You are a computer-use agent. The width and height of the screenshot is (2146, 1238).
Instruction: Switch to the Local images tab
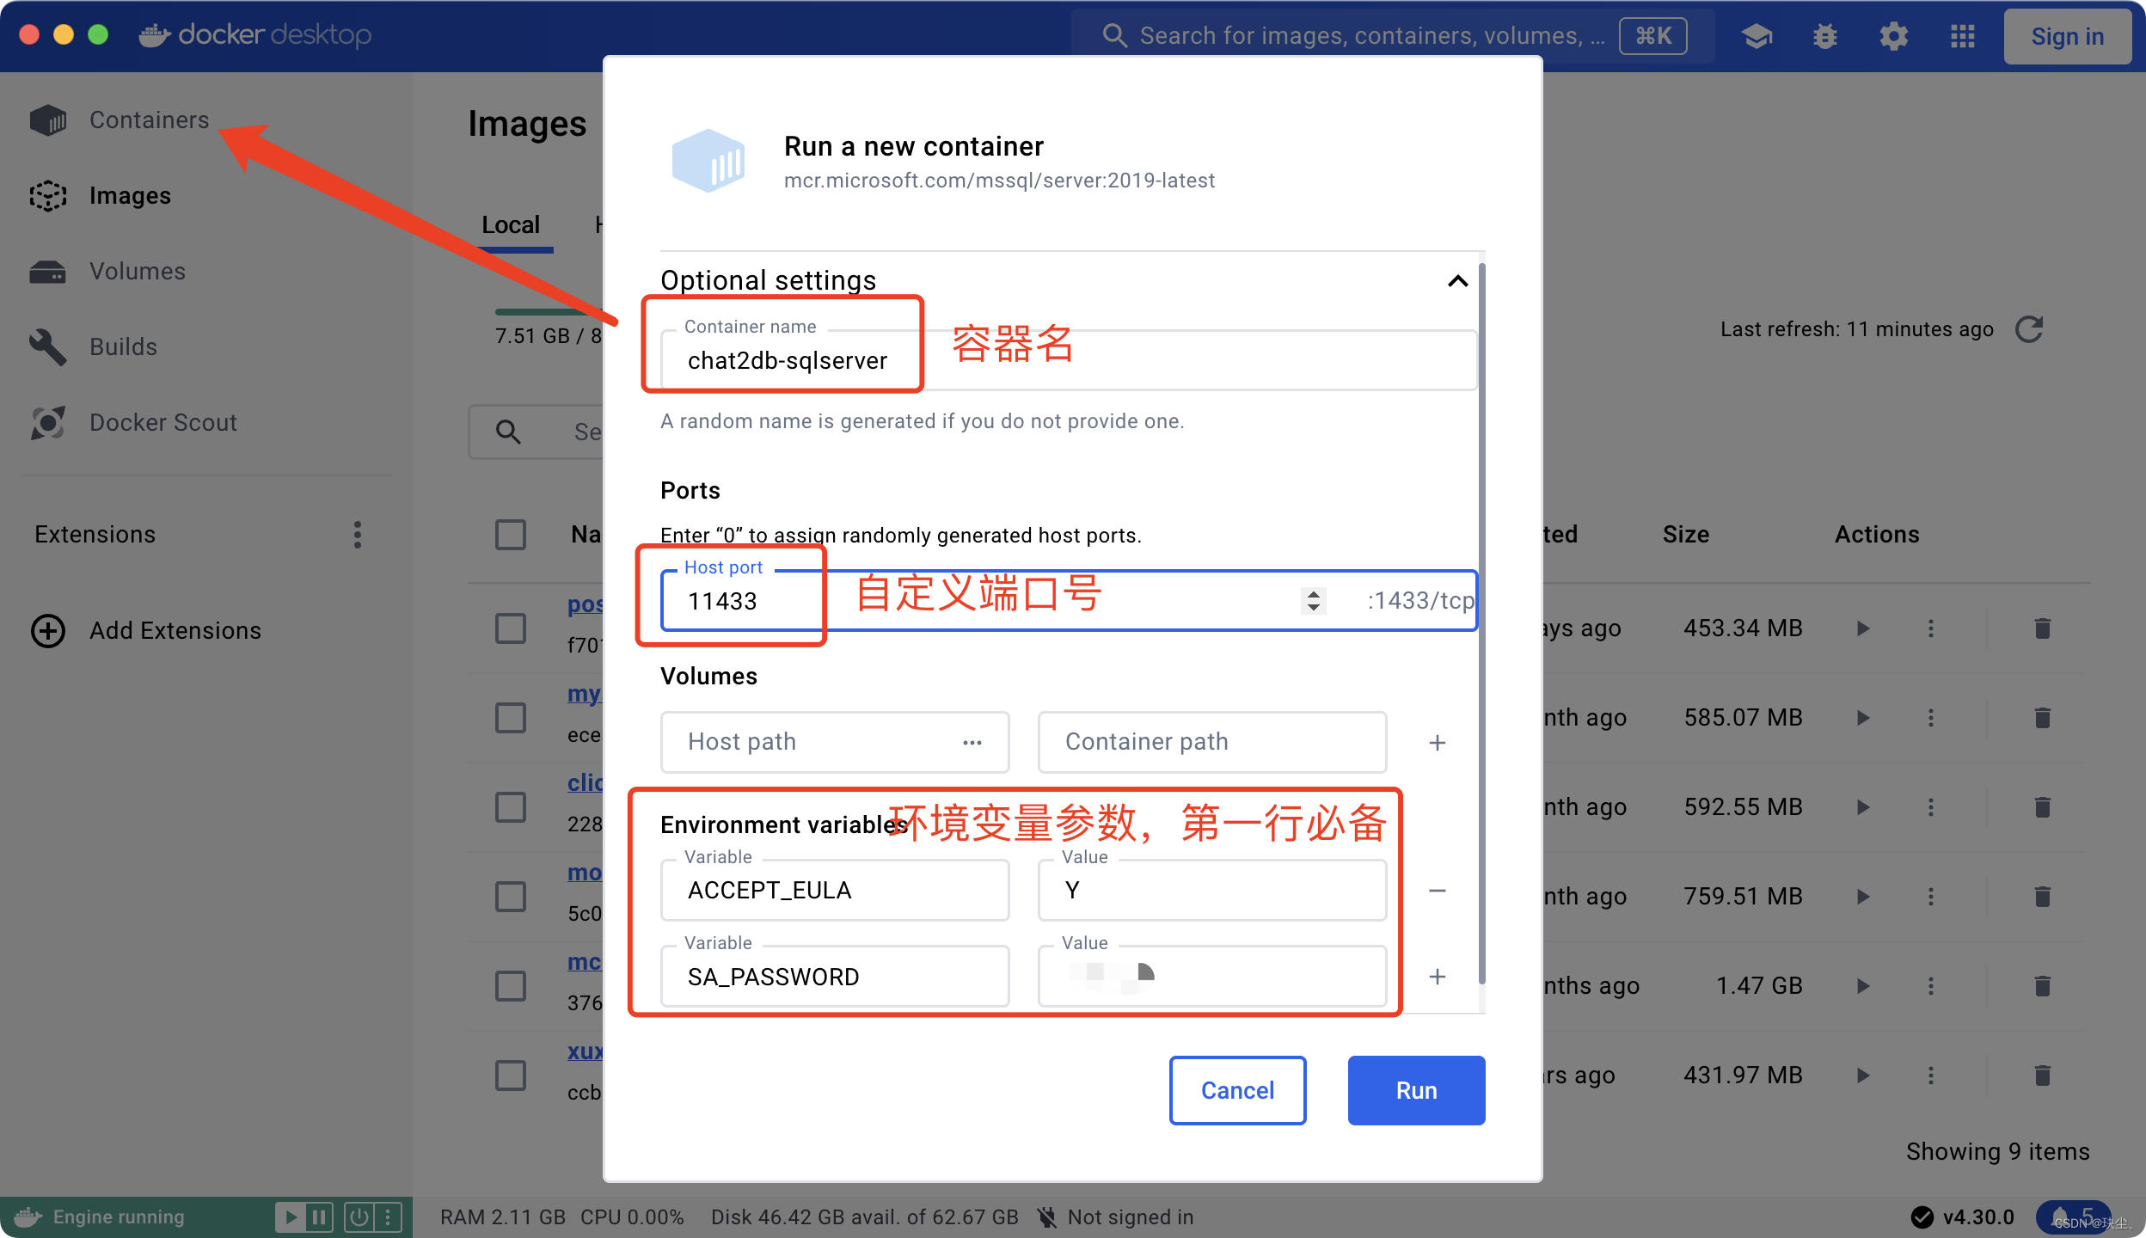(x=511, y=225)
